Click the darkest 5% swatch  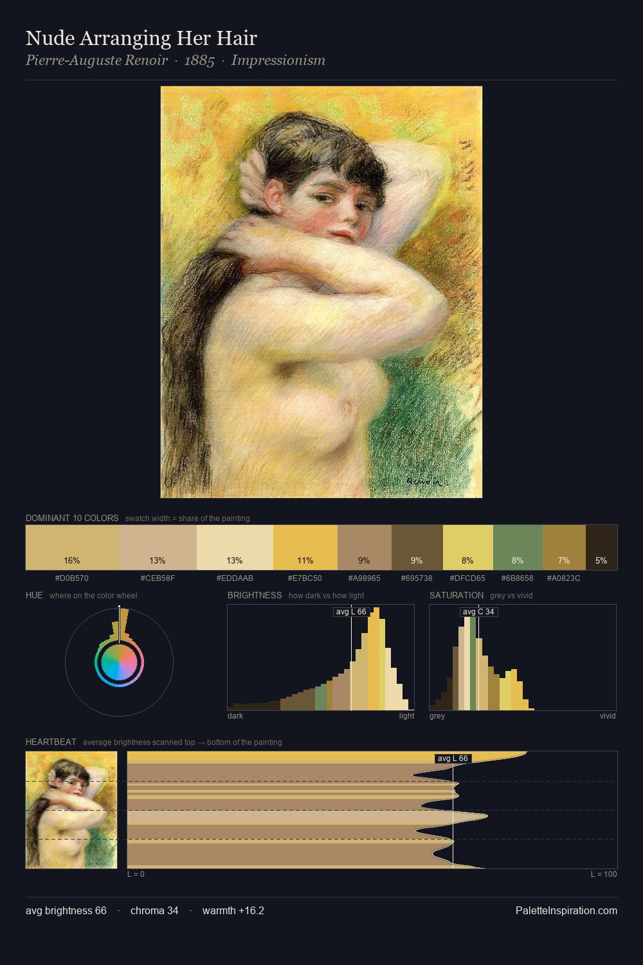click(x=601, y=547)
